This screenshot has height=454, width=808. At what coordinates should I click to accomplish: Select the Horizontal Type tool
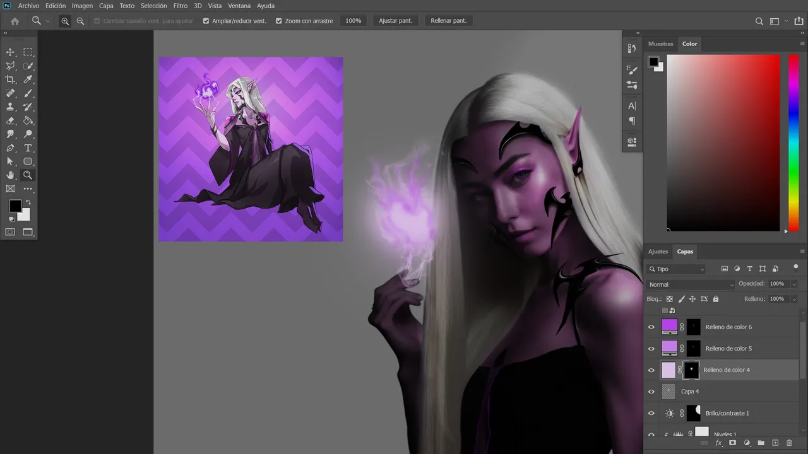(28, 148)
